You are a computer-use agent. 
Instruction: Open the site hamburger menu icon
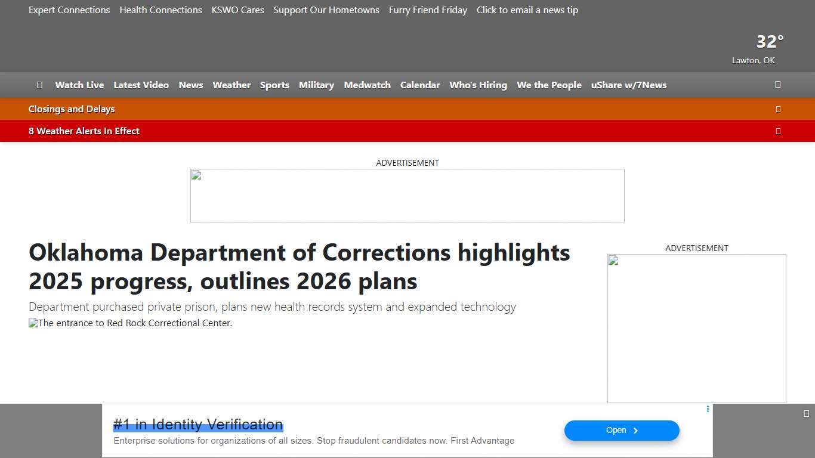tap(39, 85)
